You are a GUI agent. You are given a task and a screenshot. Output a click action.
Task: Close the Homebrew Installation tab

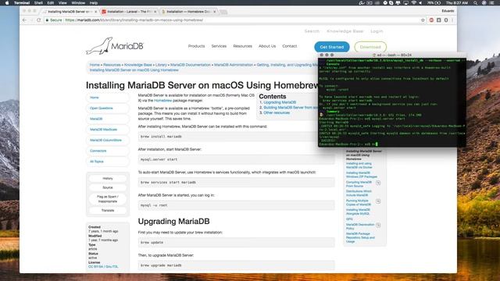point(215,12)
